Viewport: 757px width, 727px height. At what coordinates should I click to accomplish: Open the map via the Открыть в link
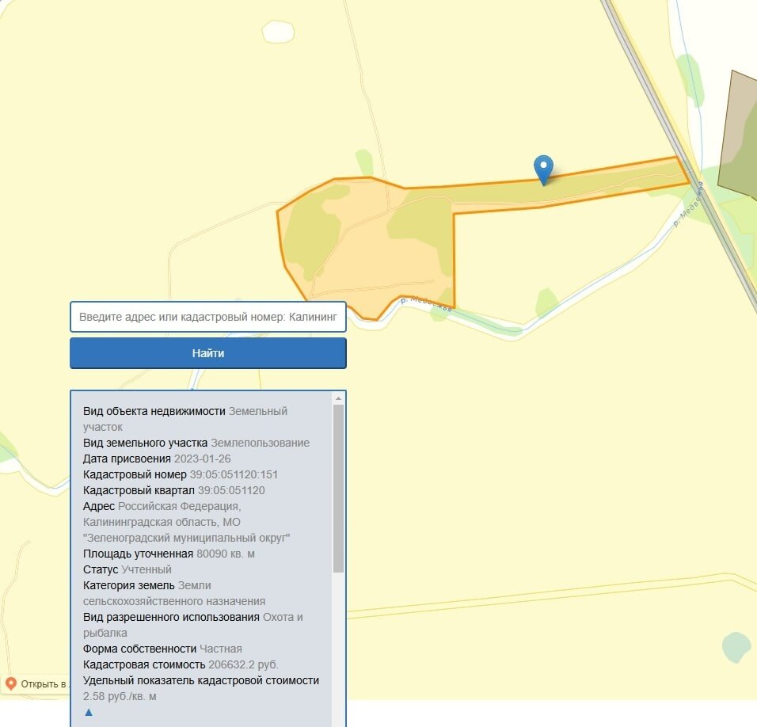(x=36, y=684)
